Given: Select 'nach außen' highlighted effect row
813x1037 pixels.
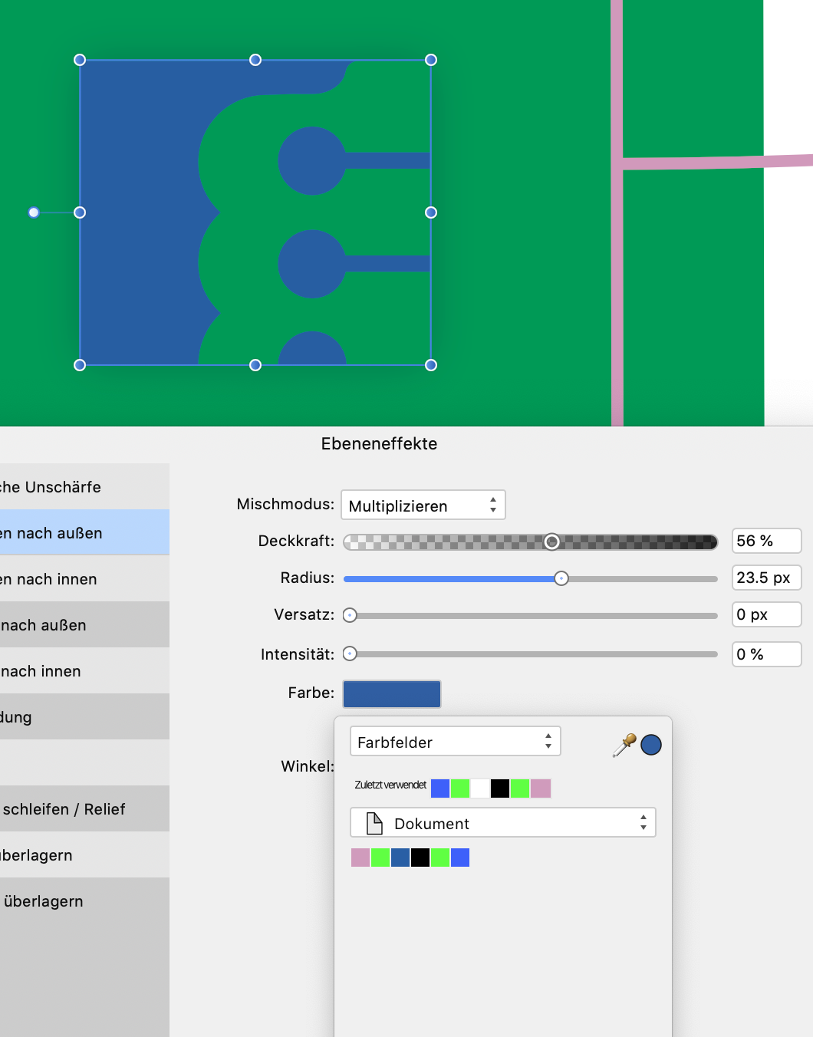Looking at the screenshot, I should (84, 532).
